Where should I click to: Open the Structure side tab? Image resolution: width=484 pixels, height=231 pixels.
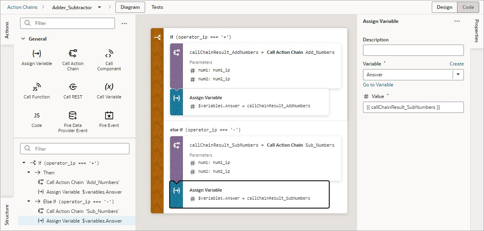[6, 215]
